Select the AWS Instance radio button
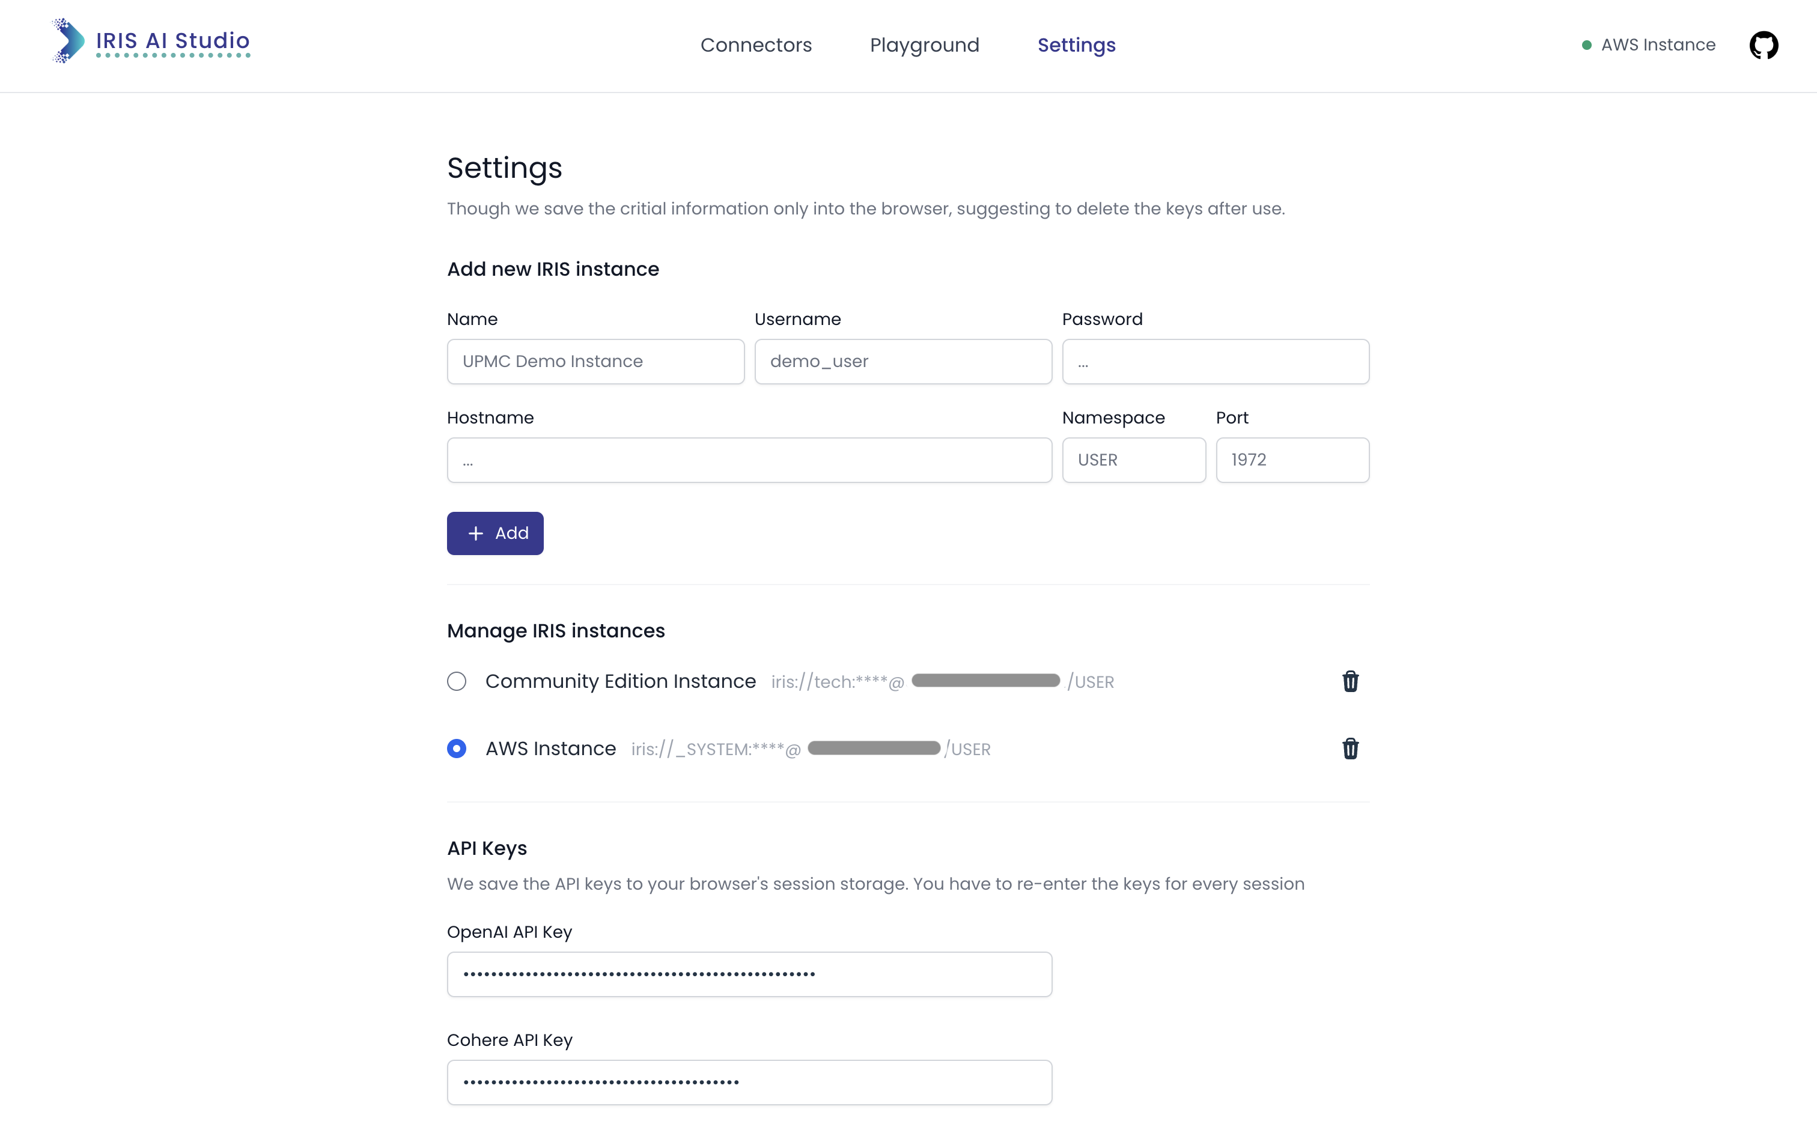This screenshot has width=1817, height=1133. pos(456,749)
